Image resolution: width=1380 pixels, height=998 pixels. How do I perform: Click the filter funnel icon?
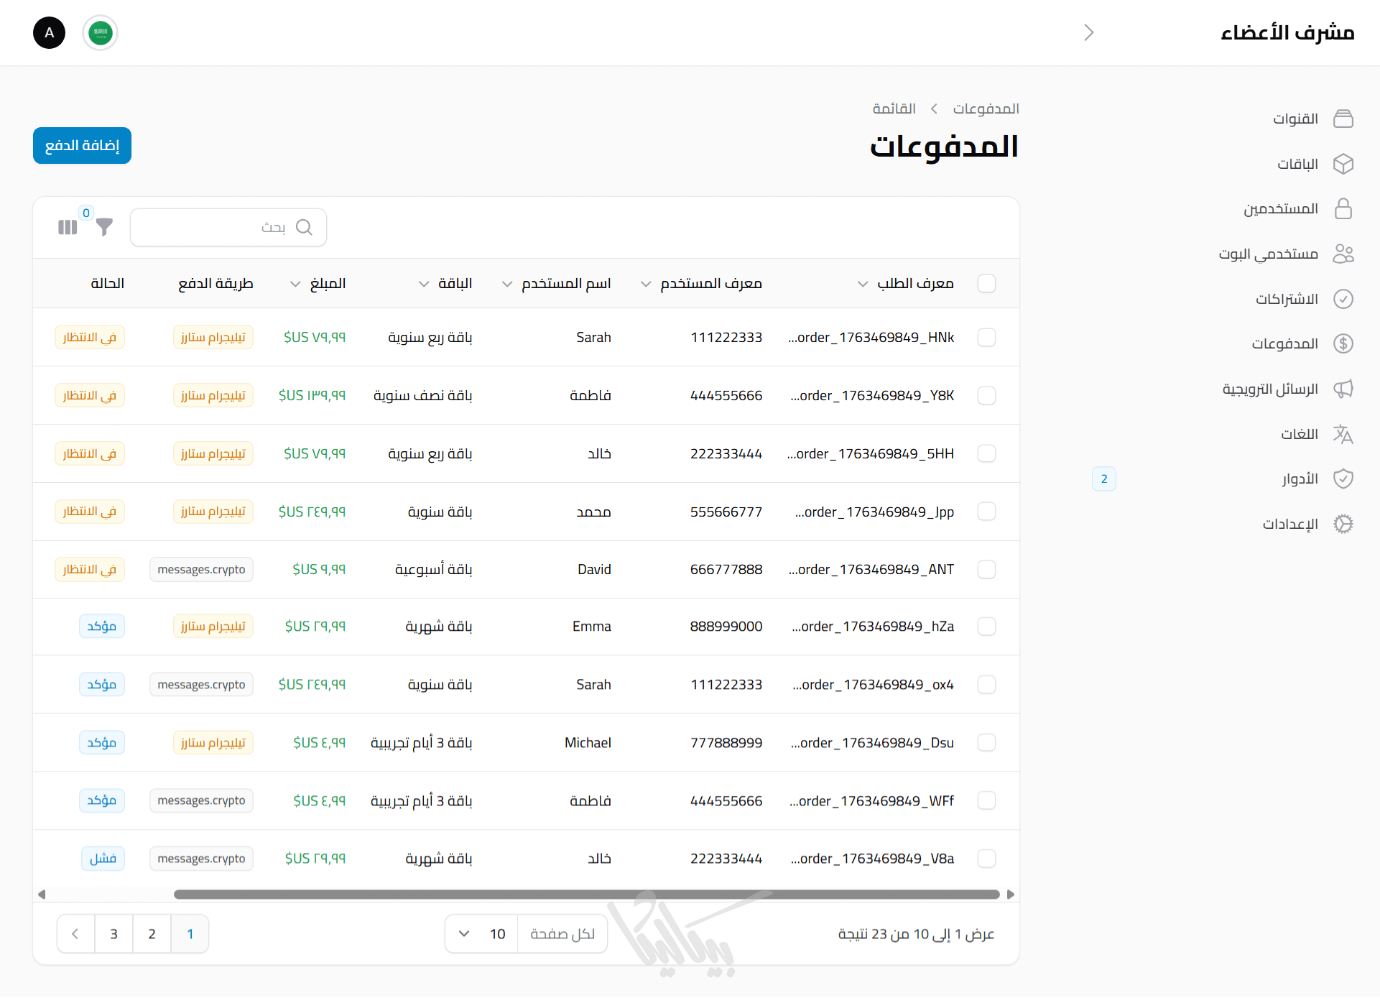(105, 228)
